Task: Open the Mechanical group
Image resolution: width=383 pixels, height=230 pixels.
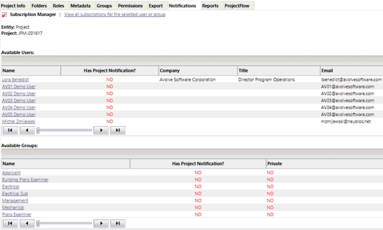Action: [x=13, y=207]
